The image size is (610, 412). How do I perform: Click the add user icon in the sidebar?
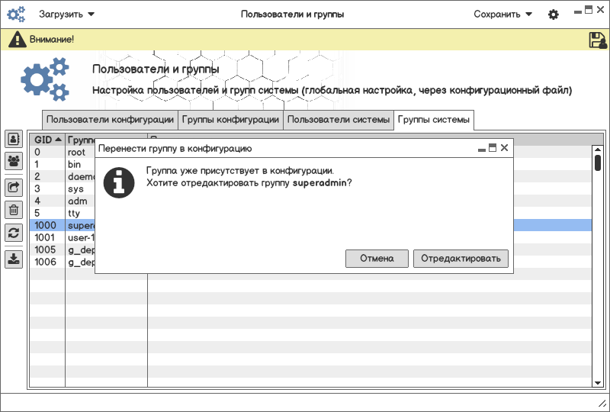[x=14, y=139]
